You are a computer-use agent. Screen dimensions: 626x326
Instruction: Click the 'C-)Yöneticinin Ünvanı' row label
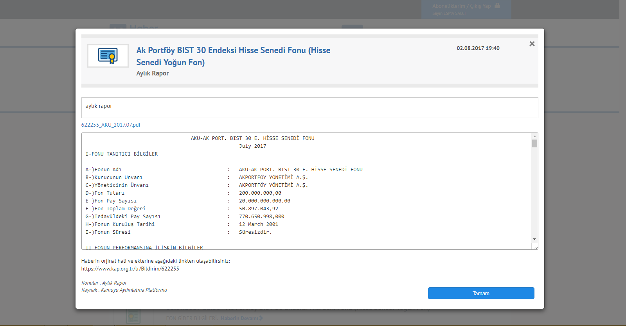117,185
